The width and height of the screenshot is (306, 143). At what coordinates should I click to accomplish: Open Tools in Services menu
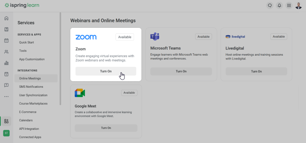tap(23, 51)
